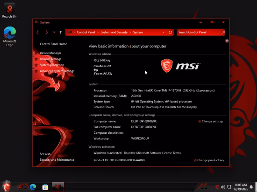Click the search magnifier icon
This screenshot has height=192, width=257.
pos(223,32)
